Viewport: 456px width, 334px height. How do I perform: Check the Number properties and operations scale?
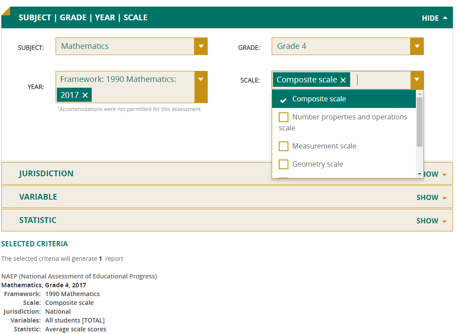click(x=284, y=117)
